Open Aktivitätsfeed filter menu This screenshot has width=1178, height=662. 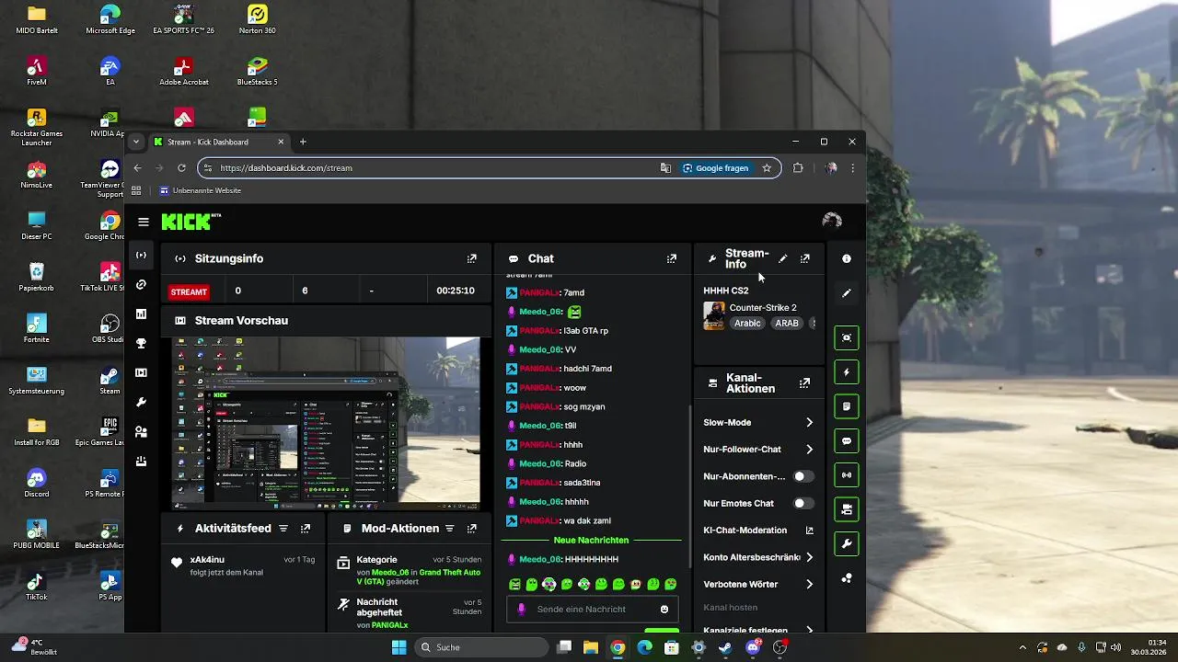click(x=283, y=529)
